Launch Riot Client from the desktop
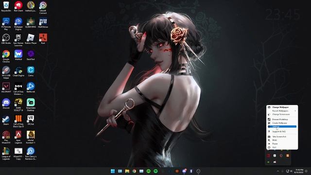311x175 pixels. 18,6
